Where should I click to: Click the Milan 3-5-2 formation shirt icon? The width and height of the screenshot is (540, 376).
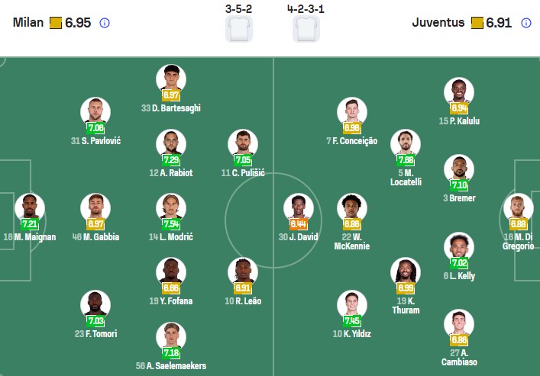(x=238, y=29)
